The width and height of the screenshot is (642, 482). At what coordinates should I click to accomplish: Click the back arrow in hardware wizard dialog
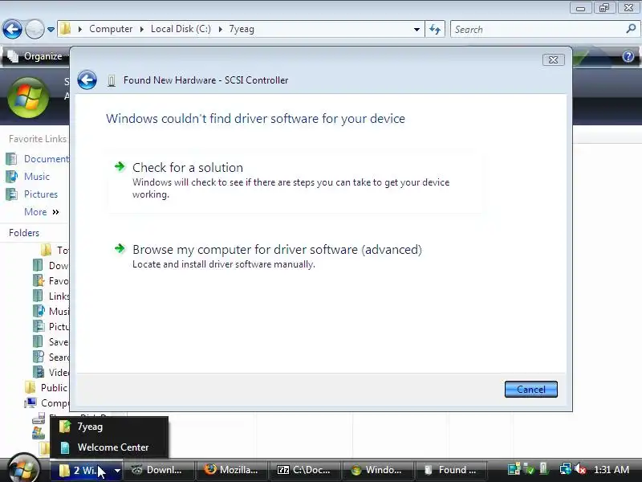pos(87,80)
